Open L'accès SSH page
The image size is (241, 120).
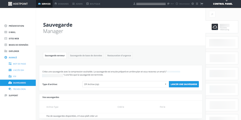pos(18,70)
